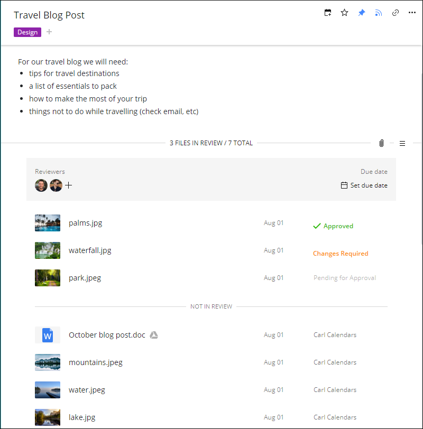Click the Travel Blog Post title

pos(49,15)
